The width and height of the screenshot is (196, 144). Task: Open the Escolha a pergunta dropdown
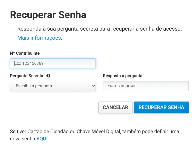53,86
